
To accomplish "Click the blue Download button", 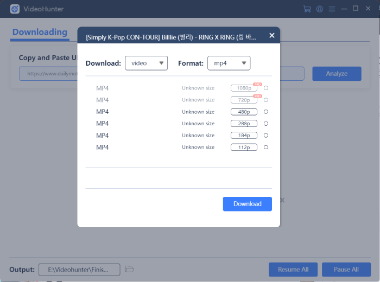I will click(247, 204).
